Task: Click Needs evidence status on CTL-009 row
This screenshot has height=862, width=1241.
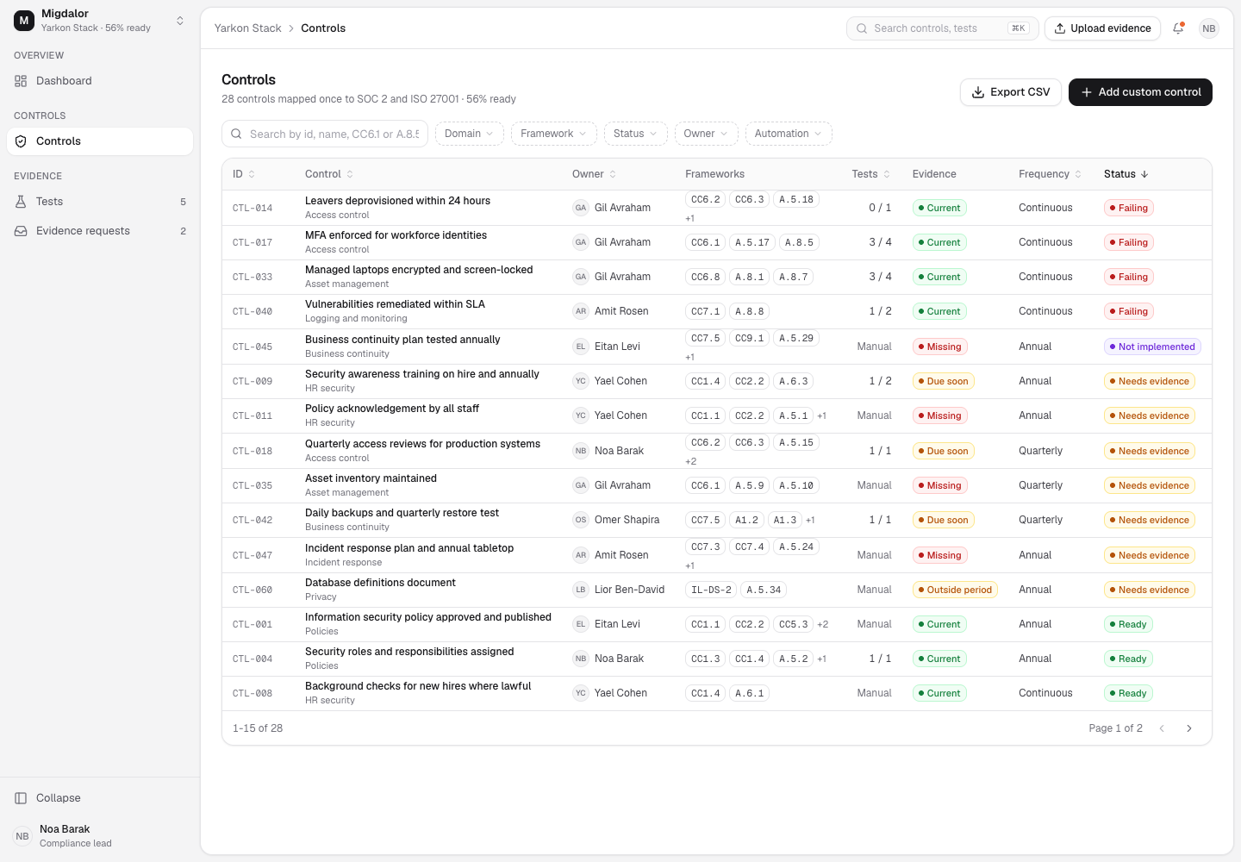Action: click(1150, 381)
